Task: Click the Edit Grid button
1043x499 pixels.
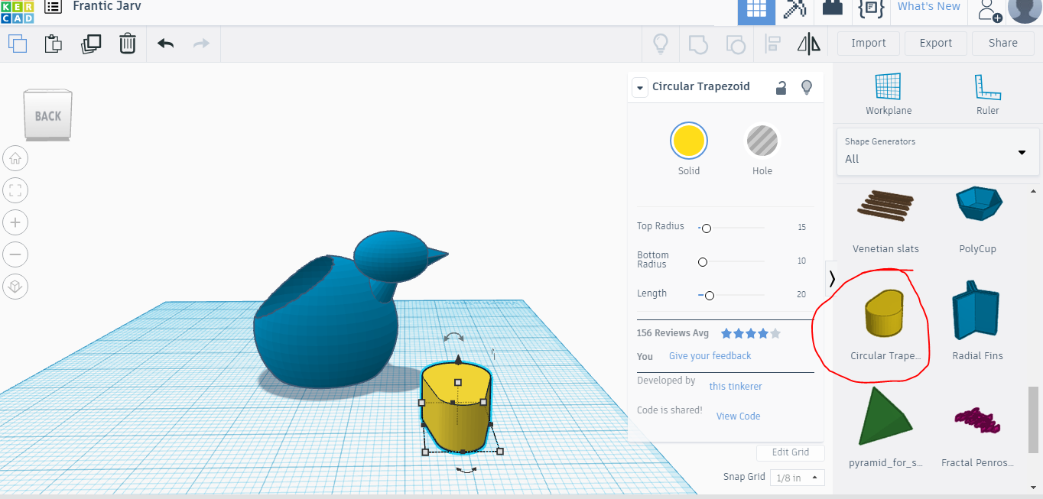Action: tap(791, 452)
